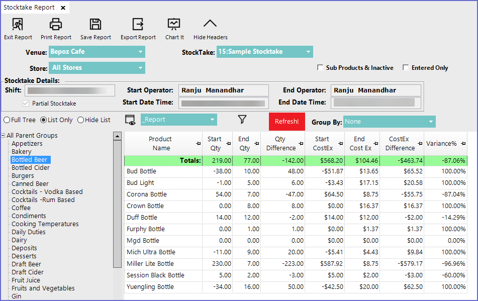
Task: Tick the Entered Only checkbox
Action: tap(406, 68)
